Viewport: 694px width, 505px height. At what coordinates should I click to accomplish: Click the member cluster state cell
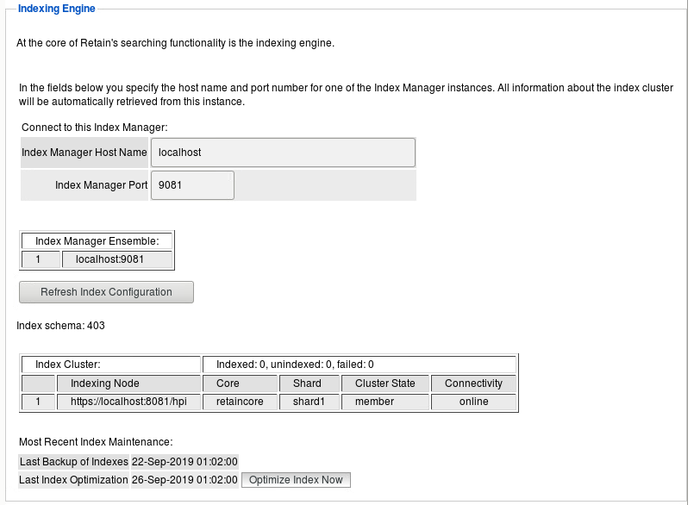385,402
